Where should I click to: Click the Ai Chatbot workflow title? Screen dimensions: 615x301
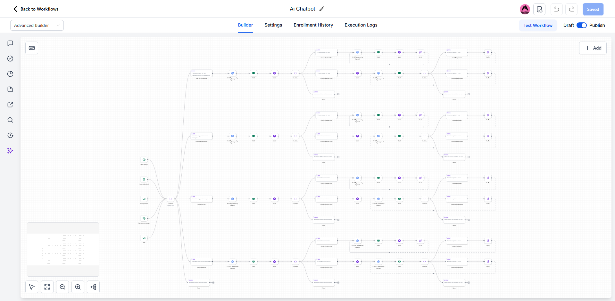303,9
